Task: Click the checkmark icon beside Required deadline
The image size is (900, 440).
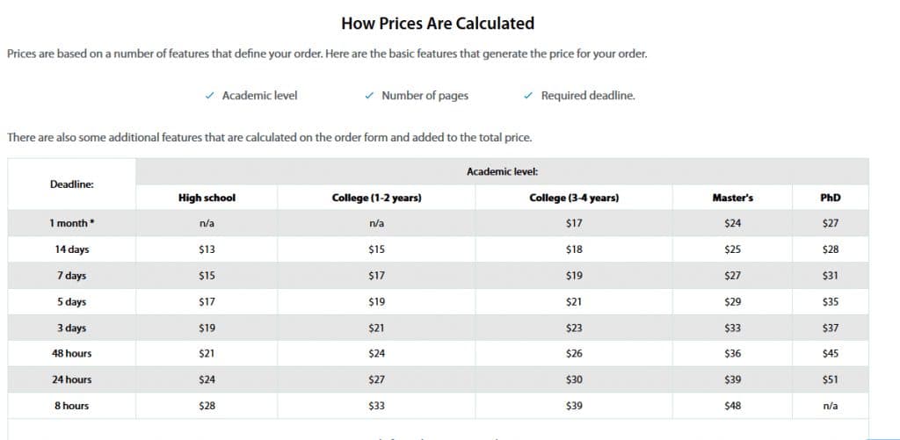Action: 528,96
